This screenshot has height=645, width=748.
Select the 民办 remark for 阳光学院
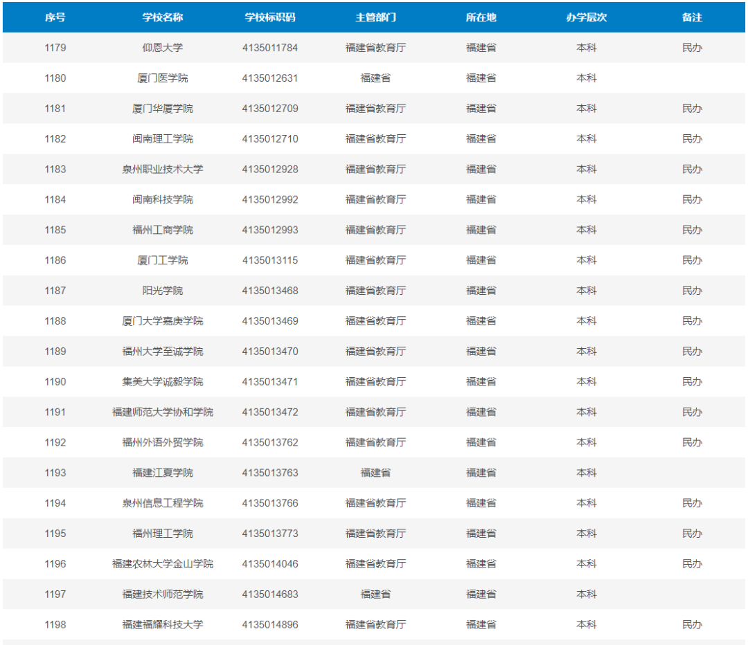693,290
